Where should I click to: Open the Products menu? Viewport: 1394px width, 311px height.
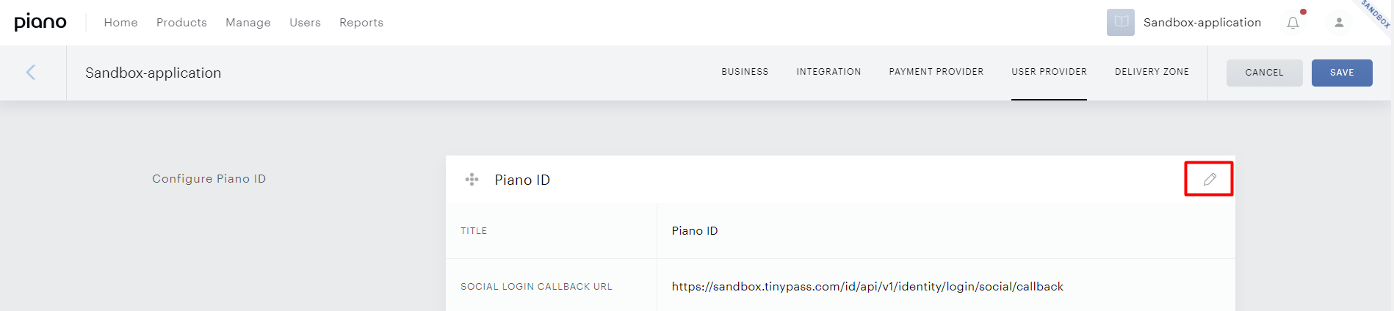coord(181,23)
